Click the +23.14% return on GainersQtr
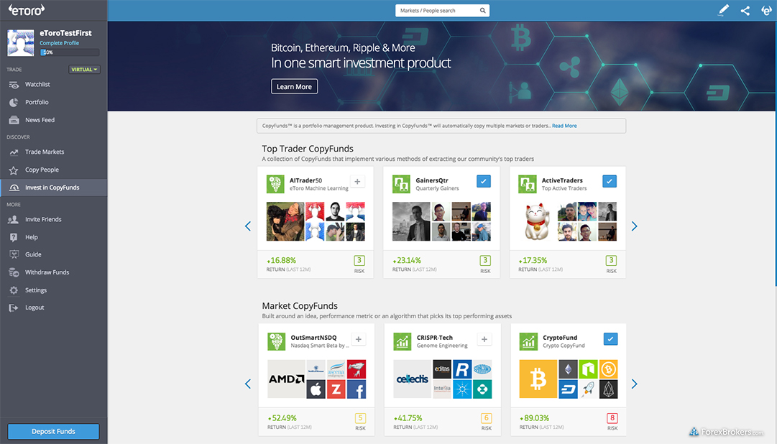777x444 pixels. coord(407,261)
